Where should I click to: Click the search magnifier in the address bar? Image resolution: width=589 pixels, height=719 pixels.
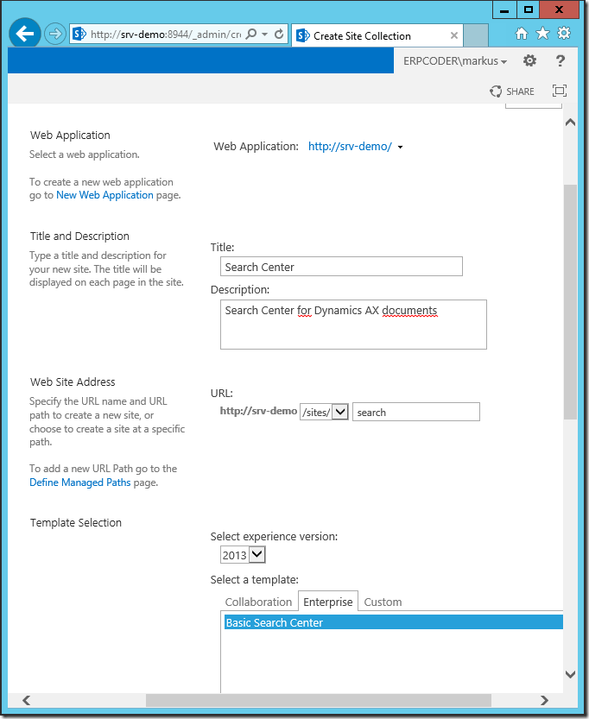click(x=251, y=34)
